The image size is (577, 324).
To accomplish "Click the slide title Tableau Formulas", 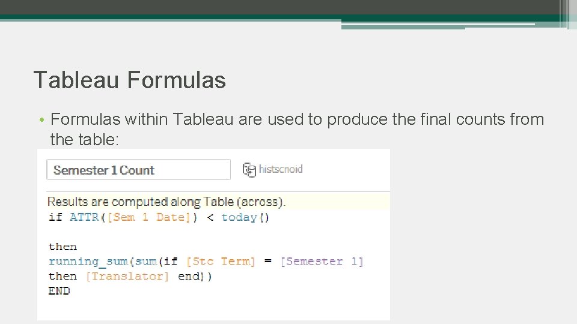I will [129, 80].
